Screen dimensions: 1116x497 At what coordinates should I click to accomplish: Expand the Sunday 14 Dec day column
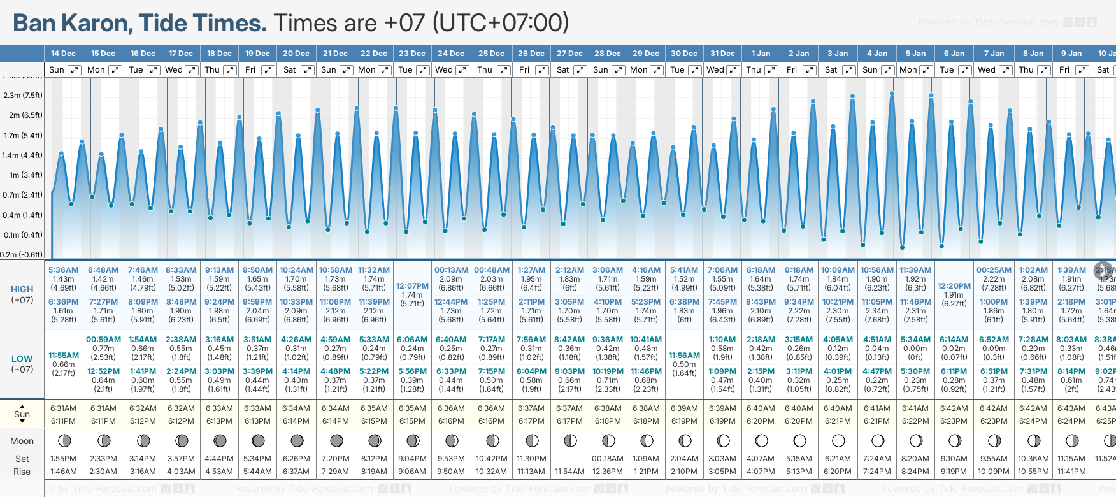point(75,70)
